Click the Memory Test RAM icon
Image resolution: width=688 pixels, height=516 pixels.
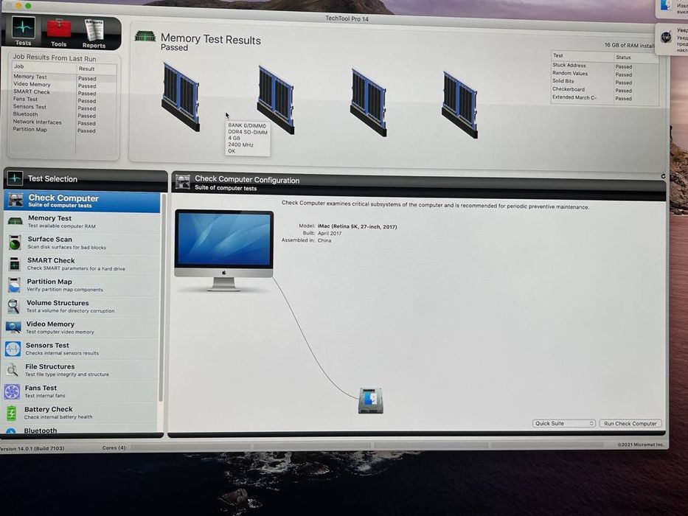tap(15, 221)
